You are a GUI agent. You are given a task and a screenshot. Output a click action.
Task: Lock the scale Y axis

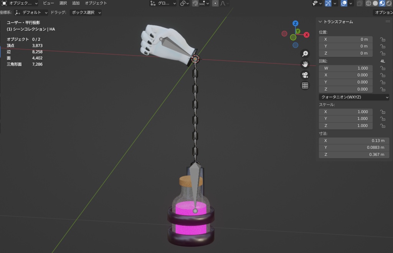tap(383, 119)
